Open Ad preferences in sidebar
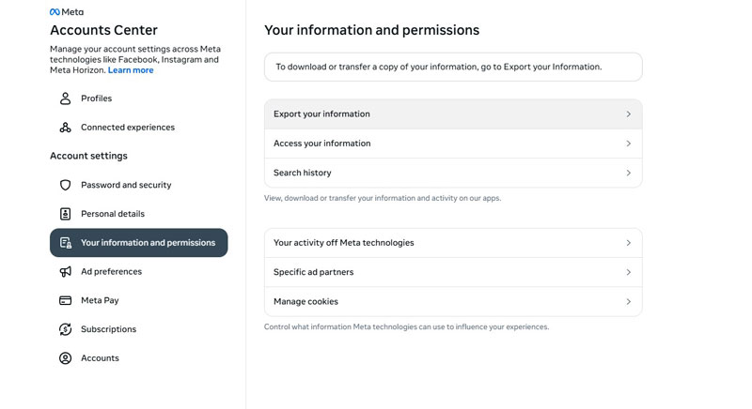Viewport: 752px width, 409px height. (x=111, y=272)
